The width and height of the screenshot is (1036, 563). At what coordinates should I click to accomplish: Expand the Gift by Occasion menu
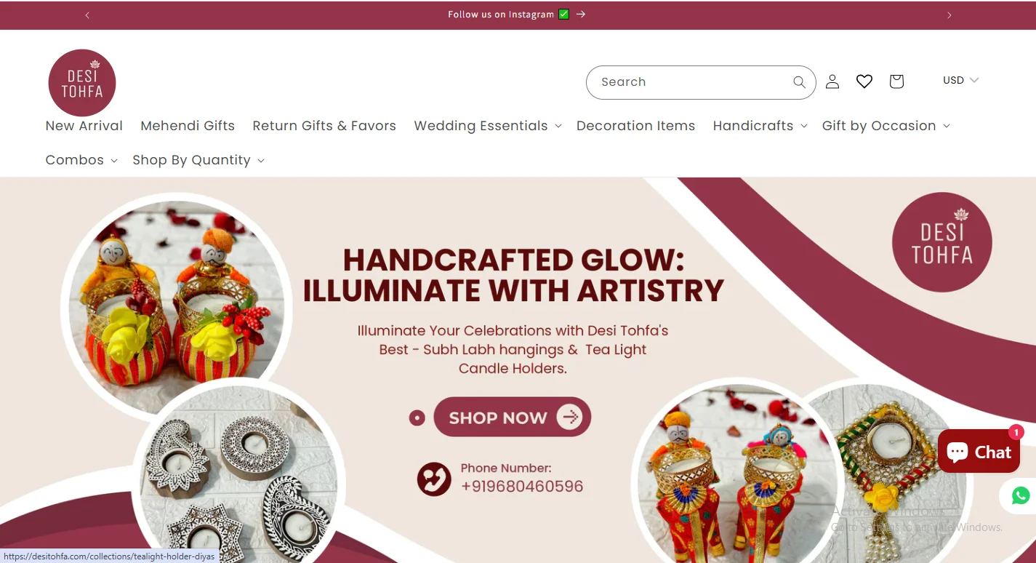886,126
